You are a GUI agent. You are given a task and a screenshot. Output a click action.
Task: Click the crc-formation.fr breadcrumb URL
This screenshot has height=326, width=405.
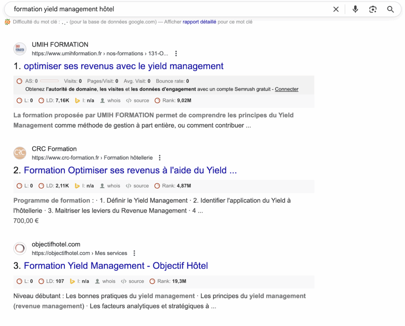click(x=92, y=158)
